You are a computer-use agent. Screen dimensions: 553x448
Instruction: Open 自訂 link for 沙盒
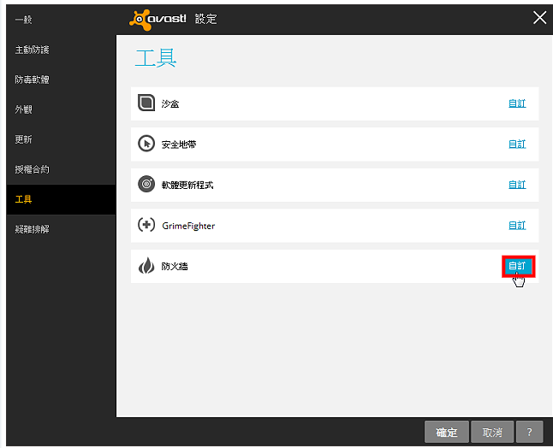click(x=517, y=103)
